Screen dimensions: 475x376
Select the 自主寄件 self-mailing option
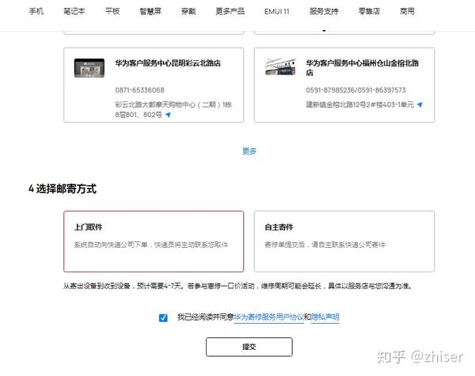(344, 241)
